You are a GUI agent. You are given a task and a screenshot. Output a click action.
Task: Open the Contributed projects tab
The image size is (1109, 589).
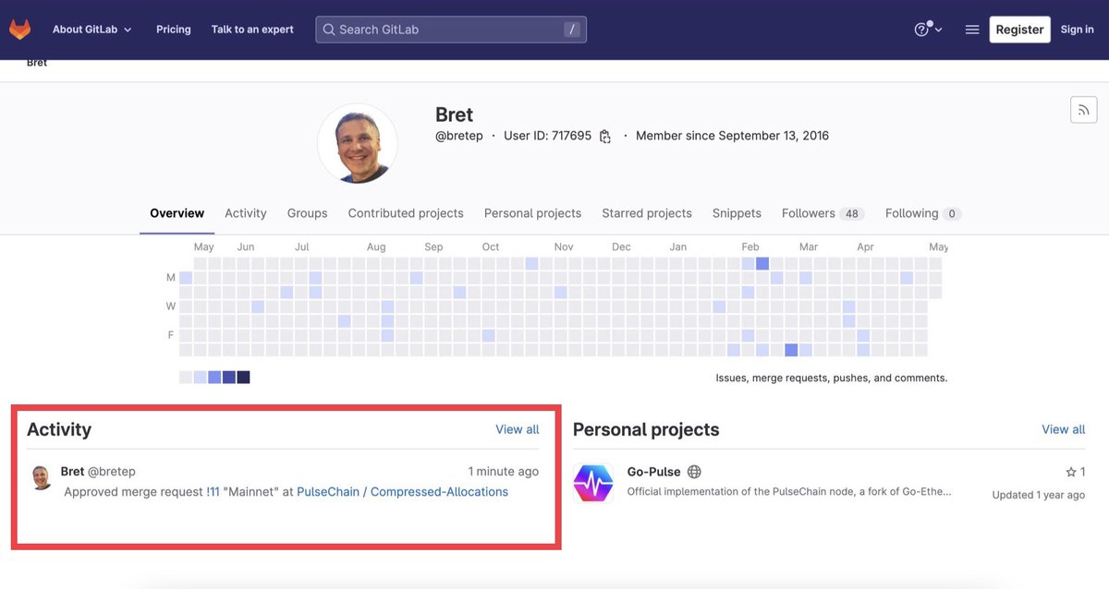pyautogui.click(x=406, y=213)
